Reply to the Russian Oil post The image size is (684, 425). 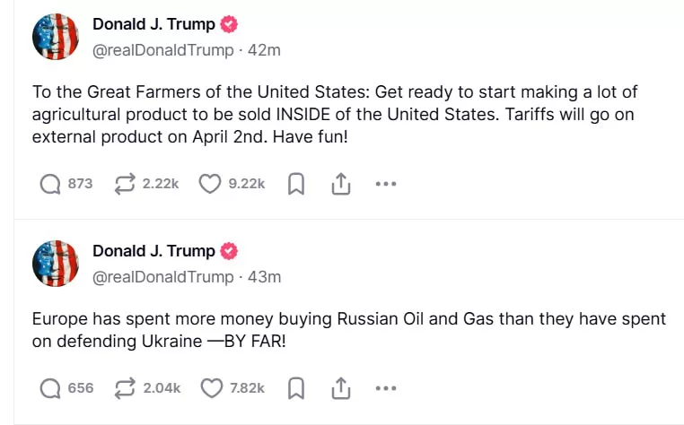[x=50, y=388]
